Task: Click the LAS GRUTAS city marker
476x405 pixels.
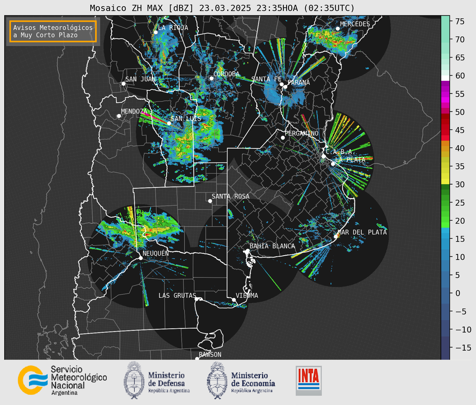Action: [x=197, y=299]
